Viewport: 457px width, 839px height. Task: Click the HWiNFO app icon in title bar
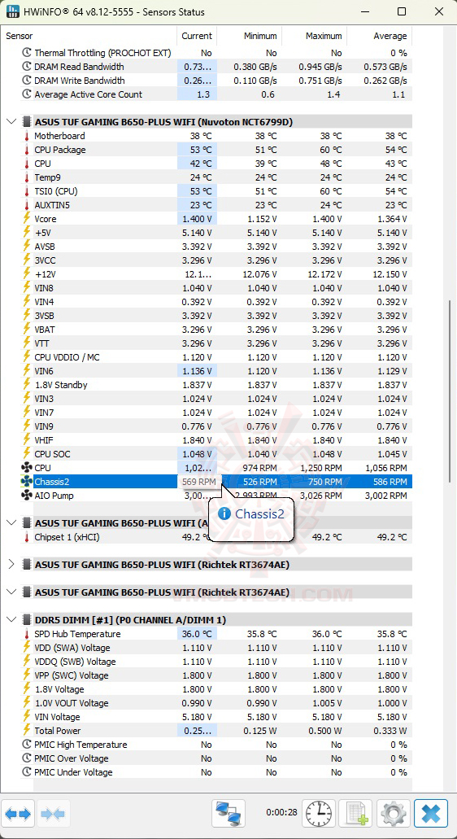[13, 11]
